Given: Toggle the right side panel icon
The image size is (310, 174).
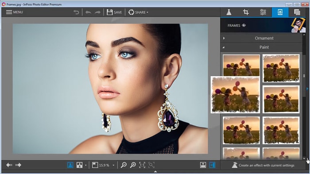Looking at the screenshot, I should click(x=212, y=165).
